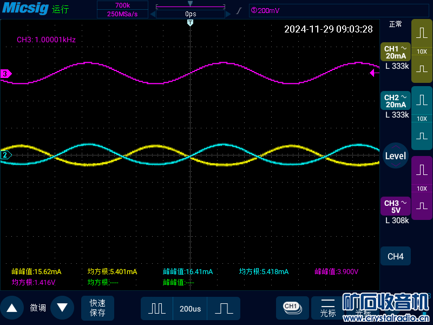Tap the L 333k label under CH2
This screenshot has width=433, height=325.
coord(397,115)
